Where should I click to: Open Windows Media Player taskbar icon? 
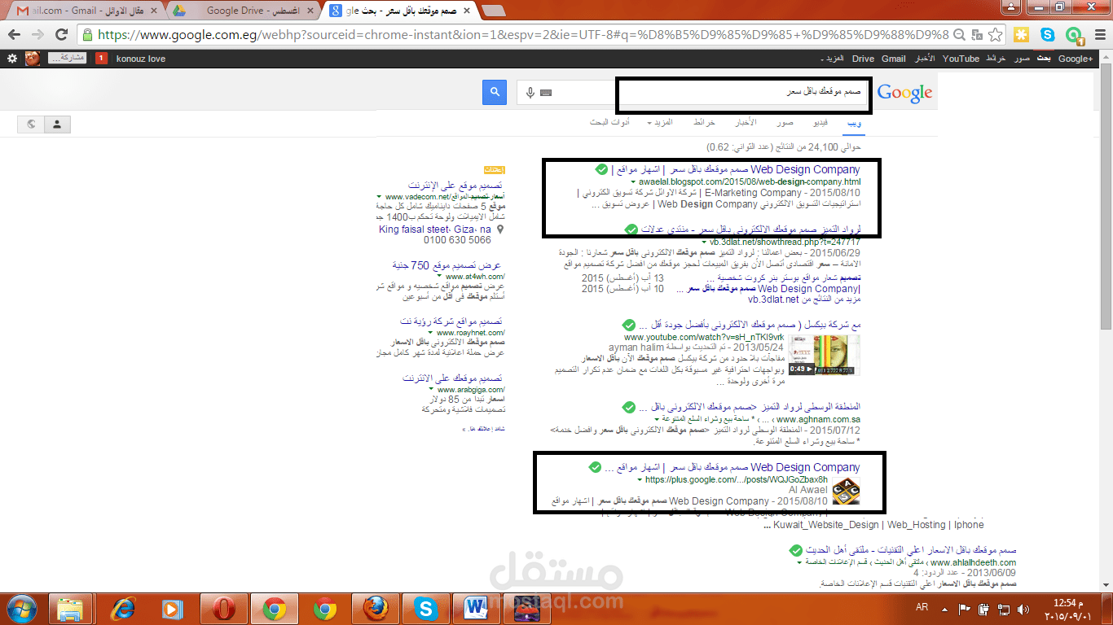172,609
